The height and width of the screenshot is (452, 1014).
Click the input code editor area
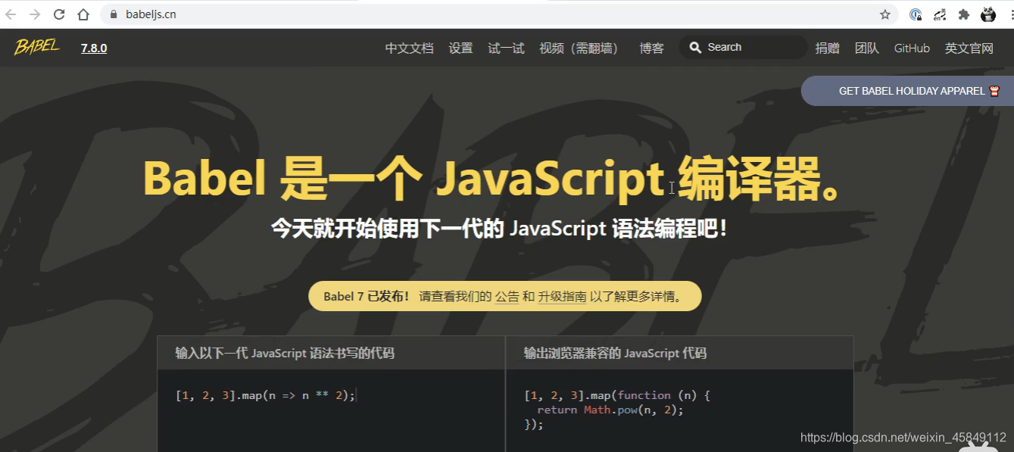[x=331, y=410]
